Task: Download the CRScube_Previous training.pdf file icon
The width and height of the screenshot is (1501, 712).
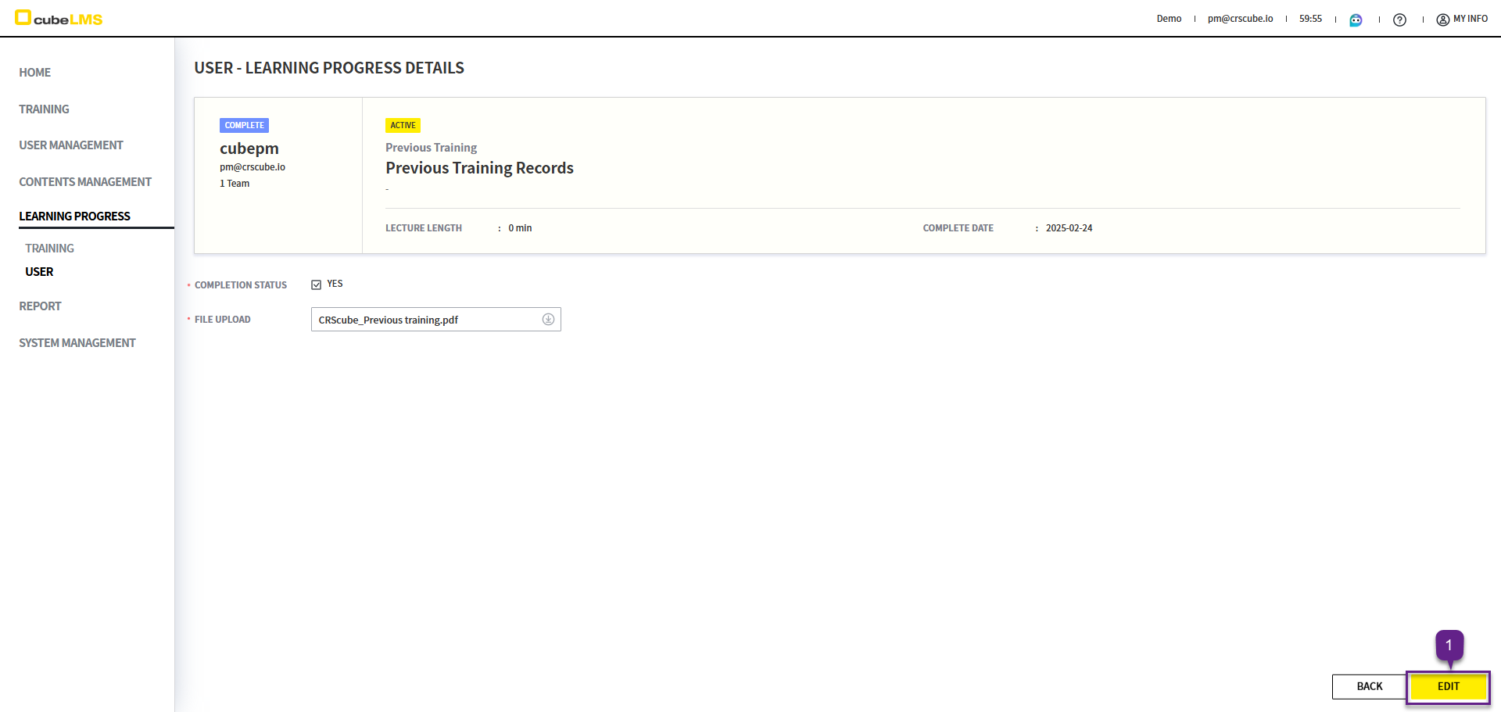Action: click(x=548, y=319)
